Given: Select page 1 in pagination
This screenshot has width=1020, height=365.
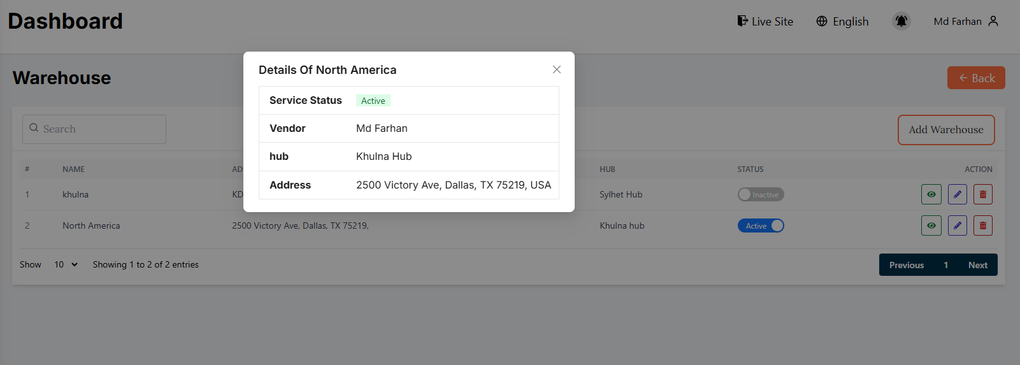Looking at the screenshot, I should point(945,265).
